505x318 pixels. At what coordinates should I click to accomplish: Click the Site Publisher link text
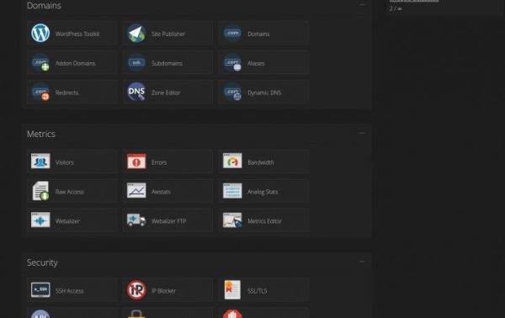point(168,34)
